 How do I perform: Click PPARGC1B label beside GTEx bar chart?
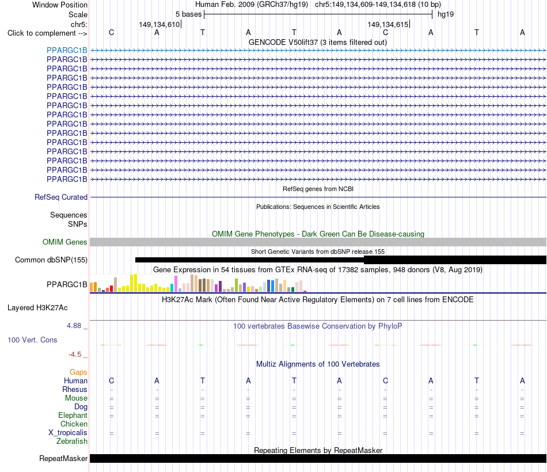pos(67,285)
